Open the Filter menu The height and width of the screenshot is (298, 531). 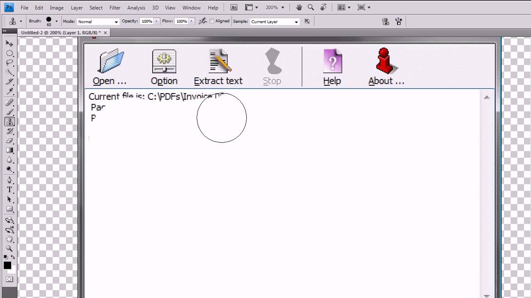coord(115,7)
